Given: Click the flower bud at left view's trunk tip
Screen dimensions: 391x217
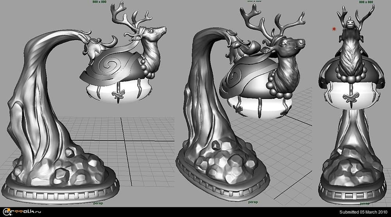Looking at the screenshot, I should 91,48.
